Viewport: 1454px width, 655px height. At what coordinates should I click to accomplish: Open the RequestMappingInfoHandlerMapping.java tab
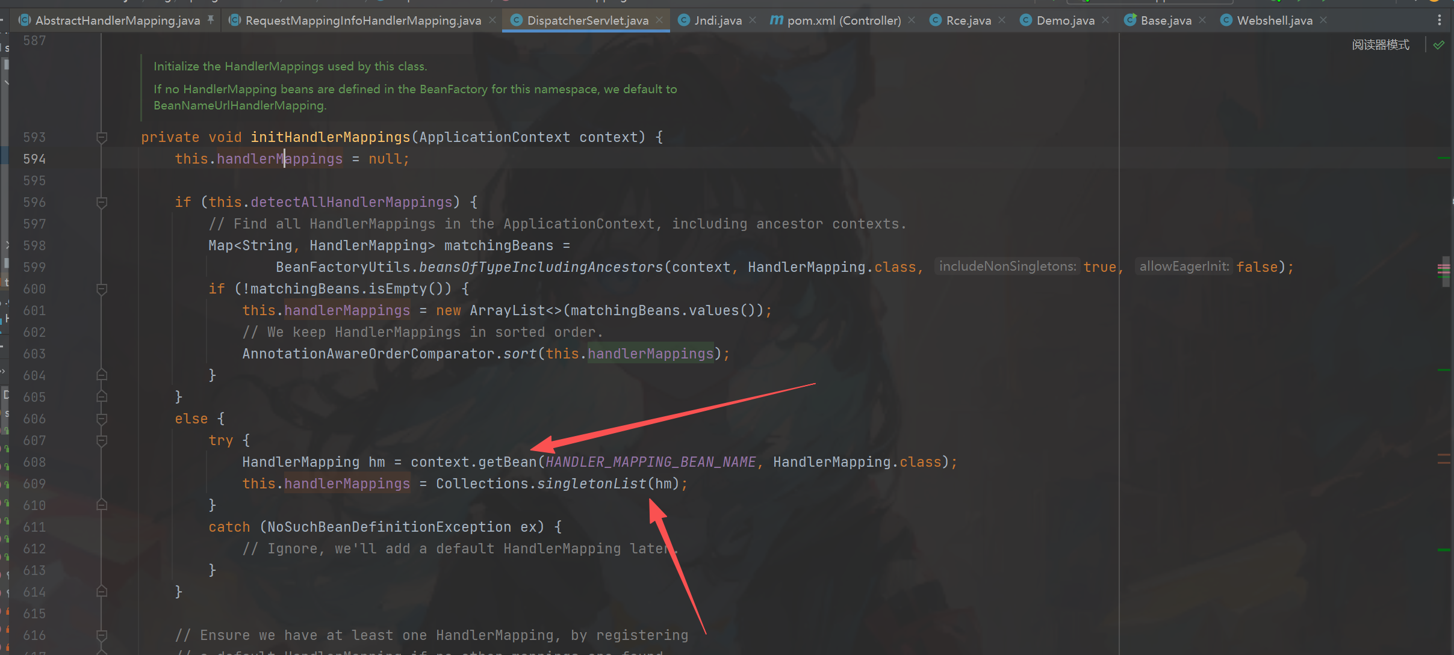click(362, 20)
